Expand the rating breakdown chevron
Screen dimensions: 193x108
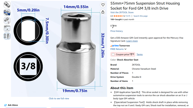point(124,16)
